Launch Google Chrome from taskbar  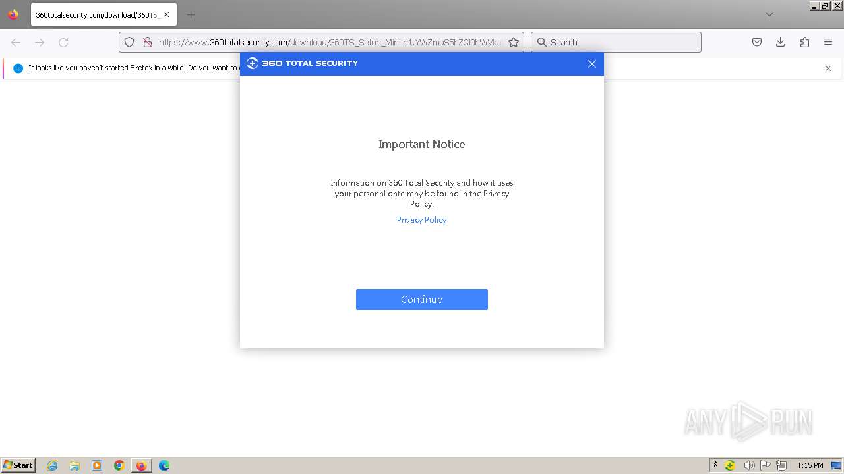119,465
